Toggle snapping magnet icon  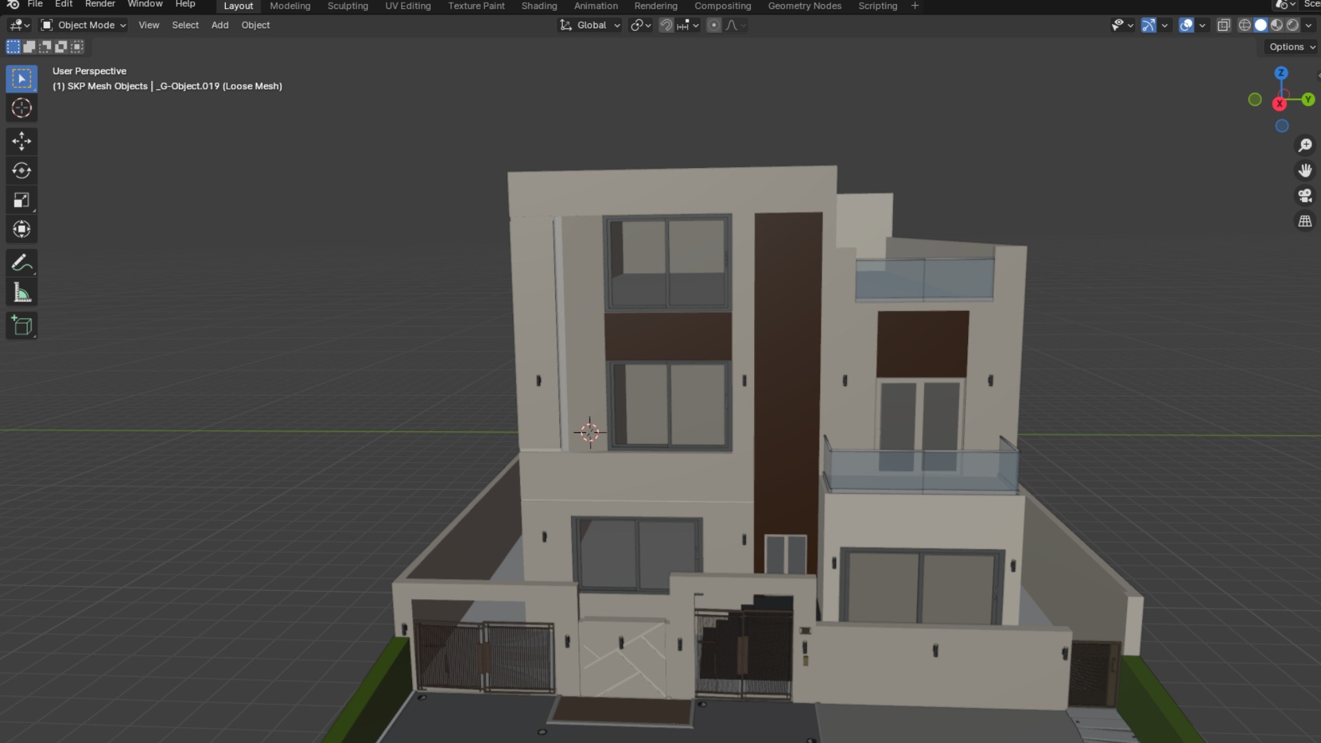(666, 25)
